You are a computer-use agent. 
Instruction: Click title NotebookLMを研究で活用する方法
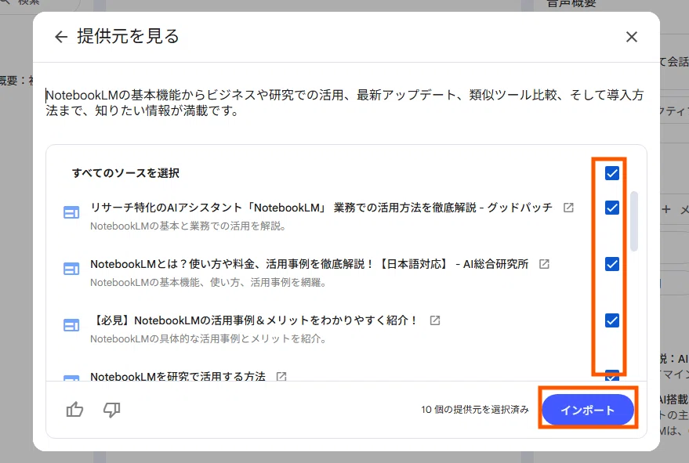pos(177,377)
